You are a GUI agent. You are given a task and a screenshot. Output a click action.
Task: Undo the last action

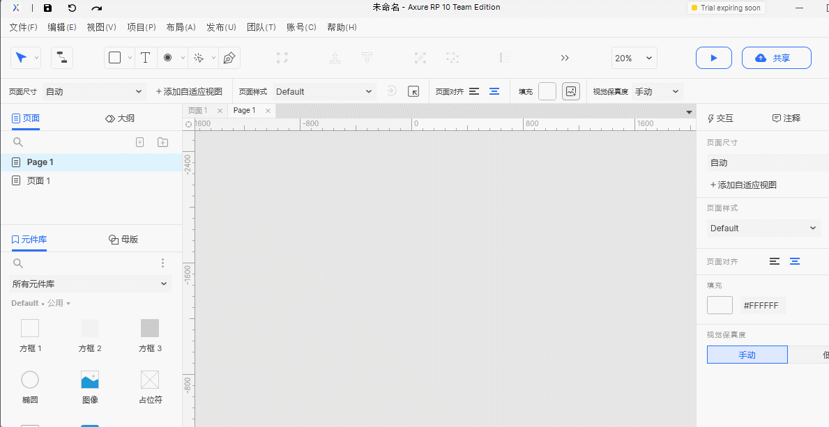72,8
